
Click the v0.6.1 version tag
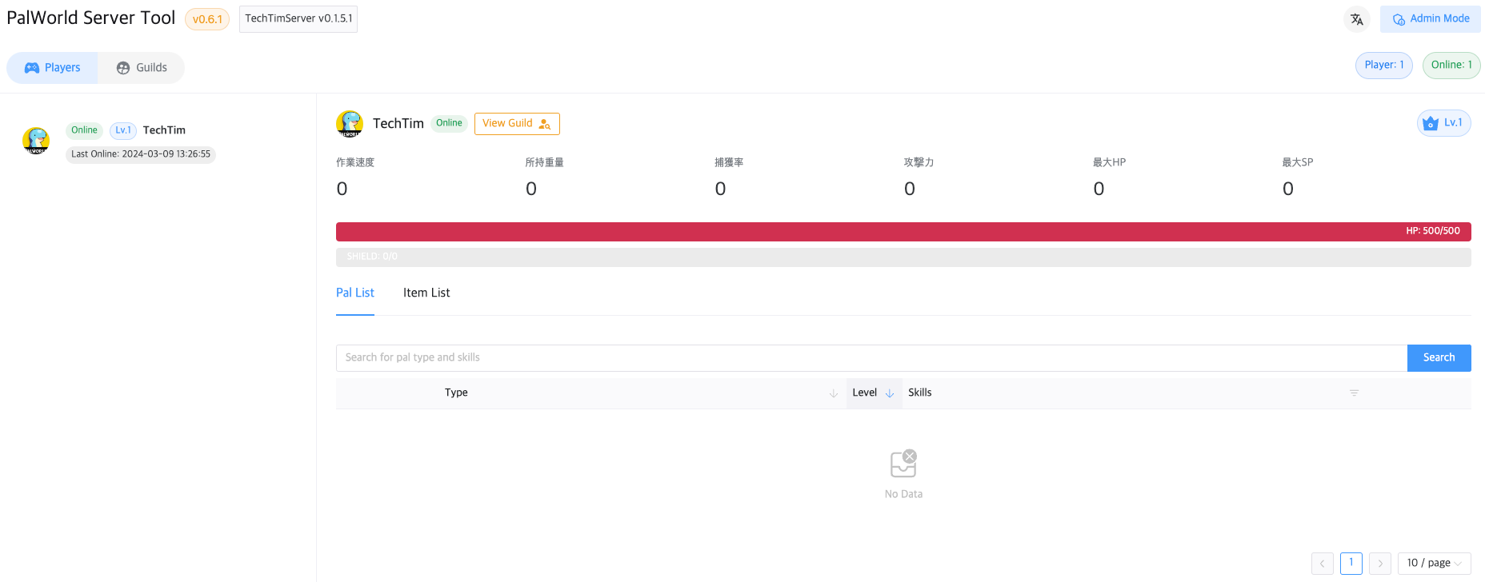pos(207,19)
